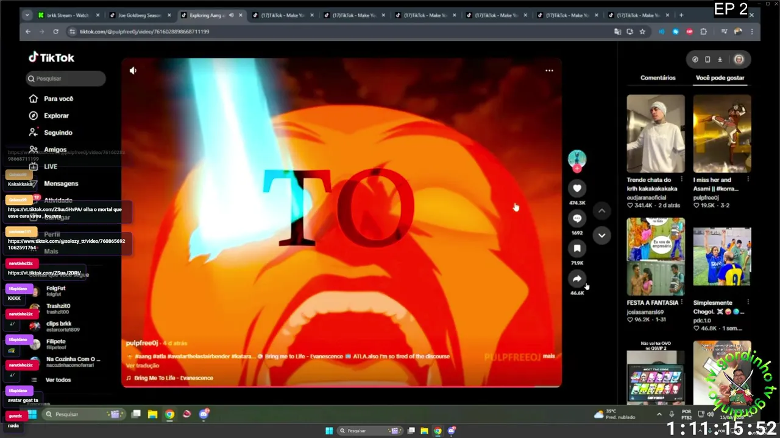Click the coin icon in top-right pill

[695, 60]
